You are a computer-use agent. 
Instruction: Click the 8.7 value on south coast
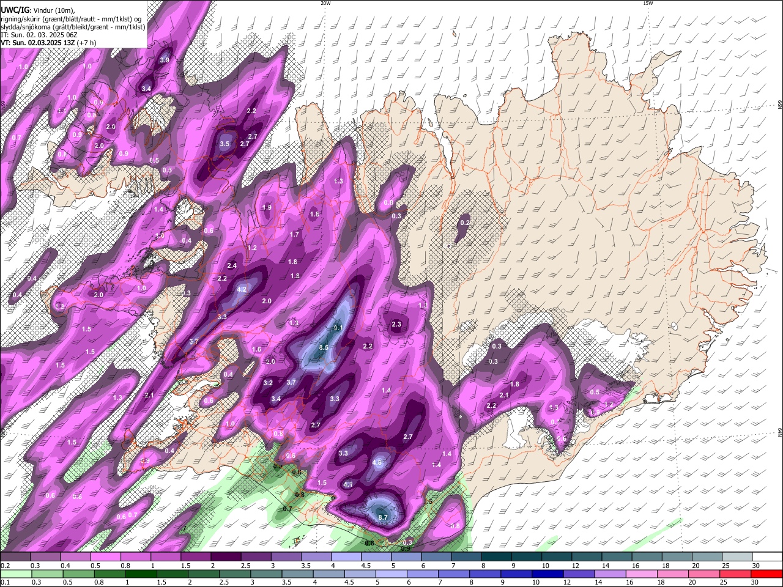click(x=384, y=517)
